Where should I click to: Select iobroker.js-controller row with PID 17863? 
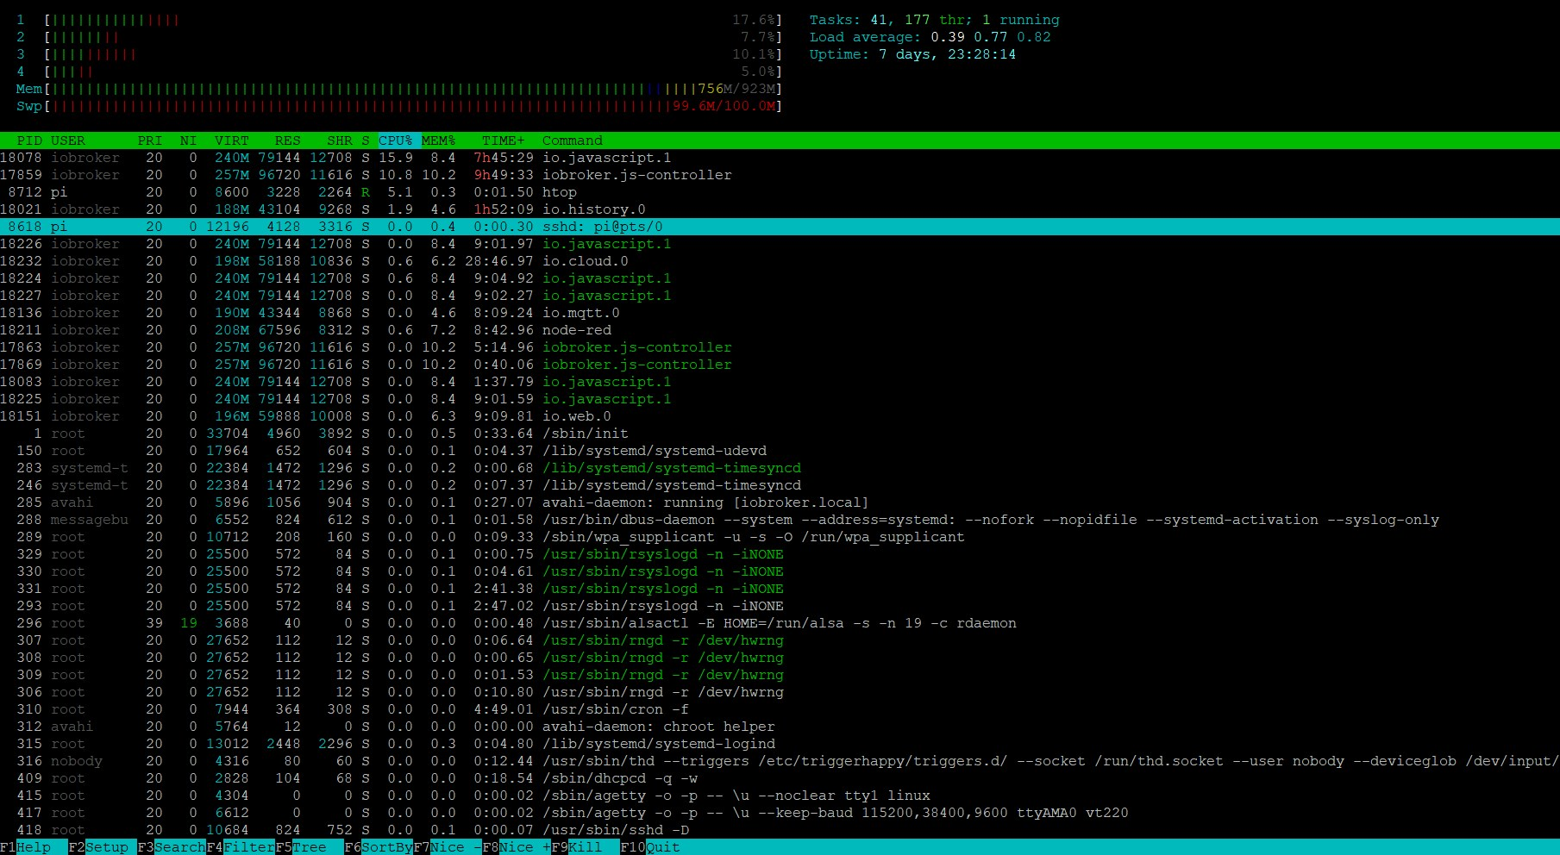tap(780, 347)
